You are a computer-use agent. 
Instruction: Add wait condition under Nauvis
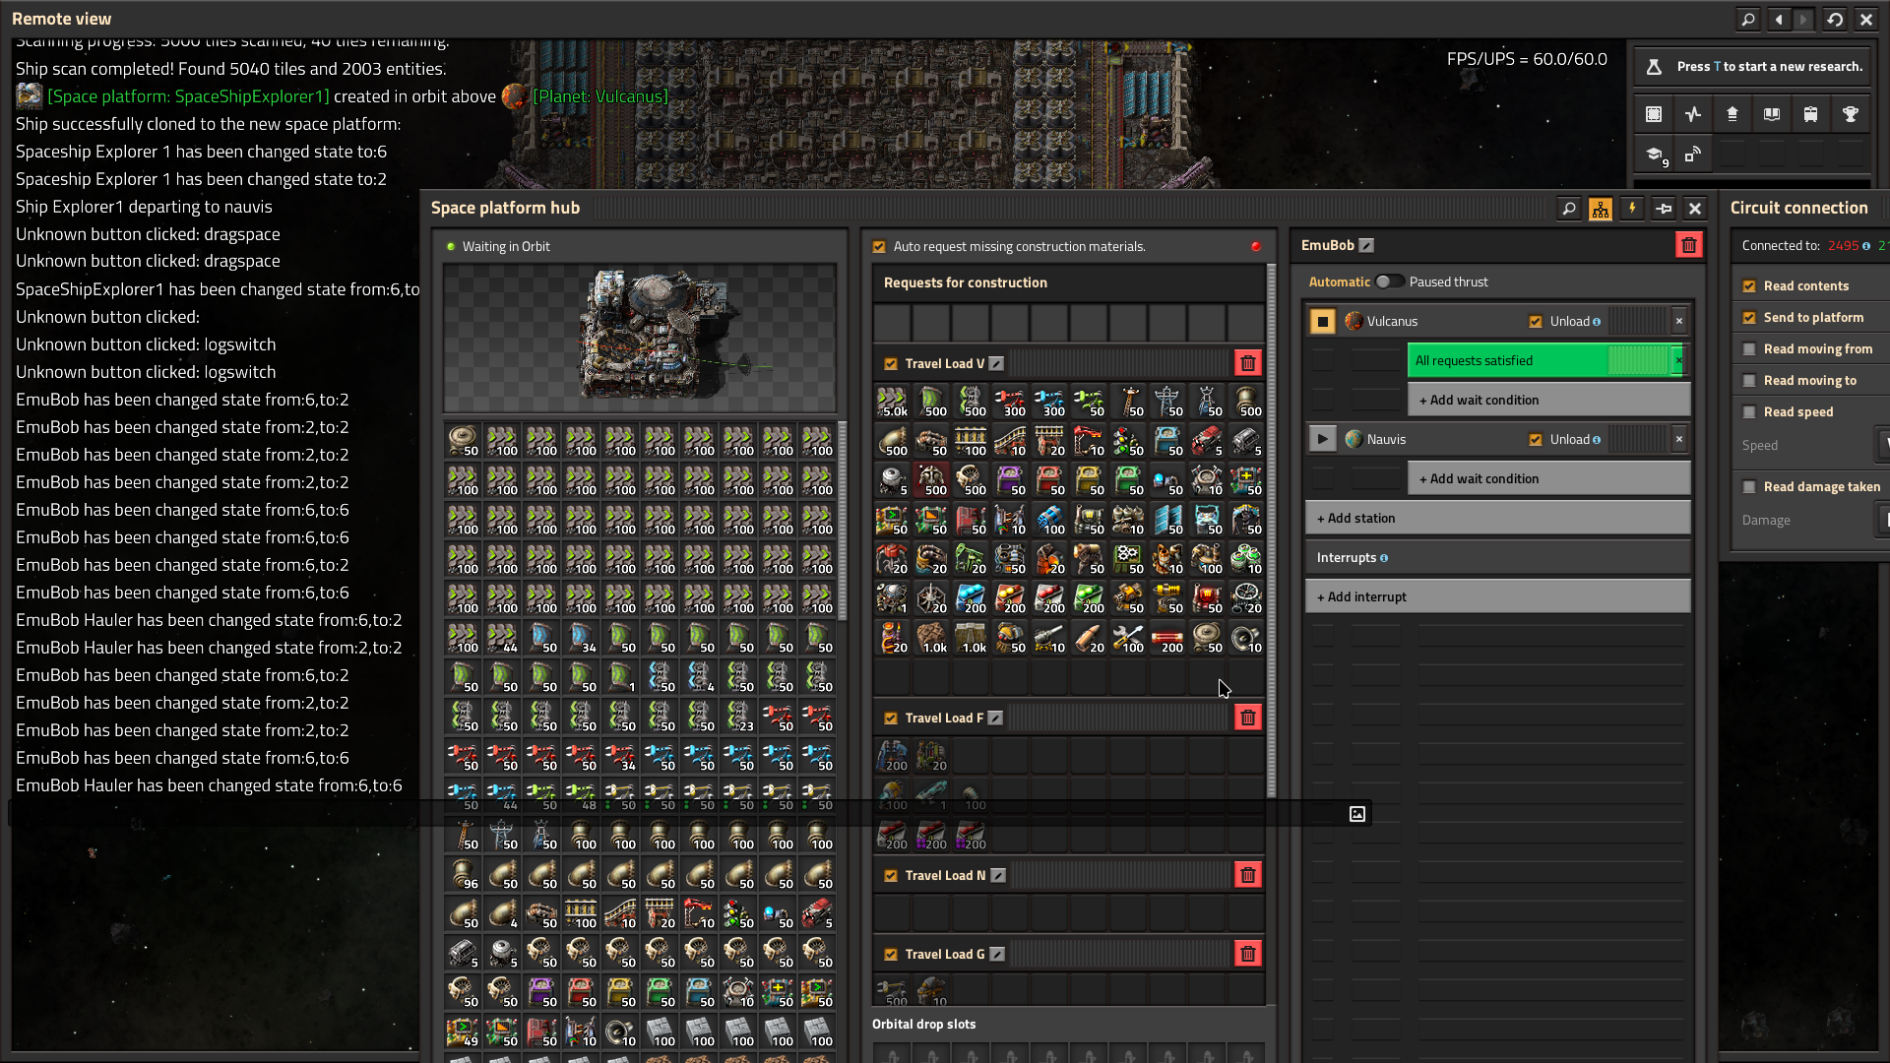[x=1548, y=478]
